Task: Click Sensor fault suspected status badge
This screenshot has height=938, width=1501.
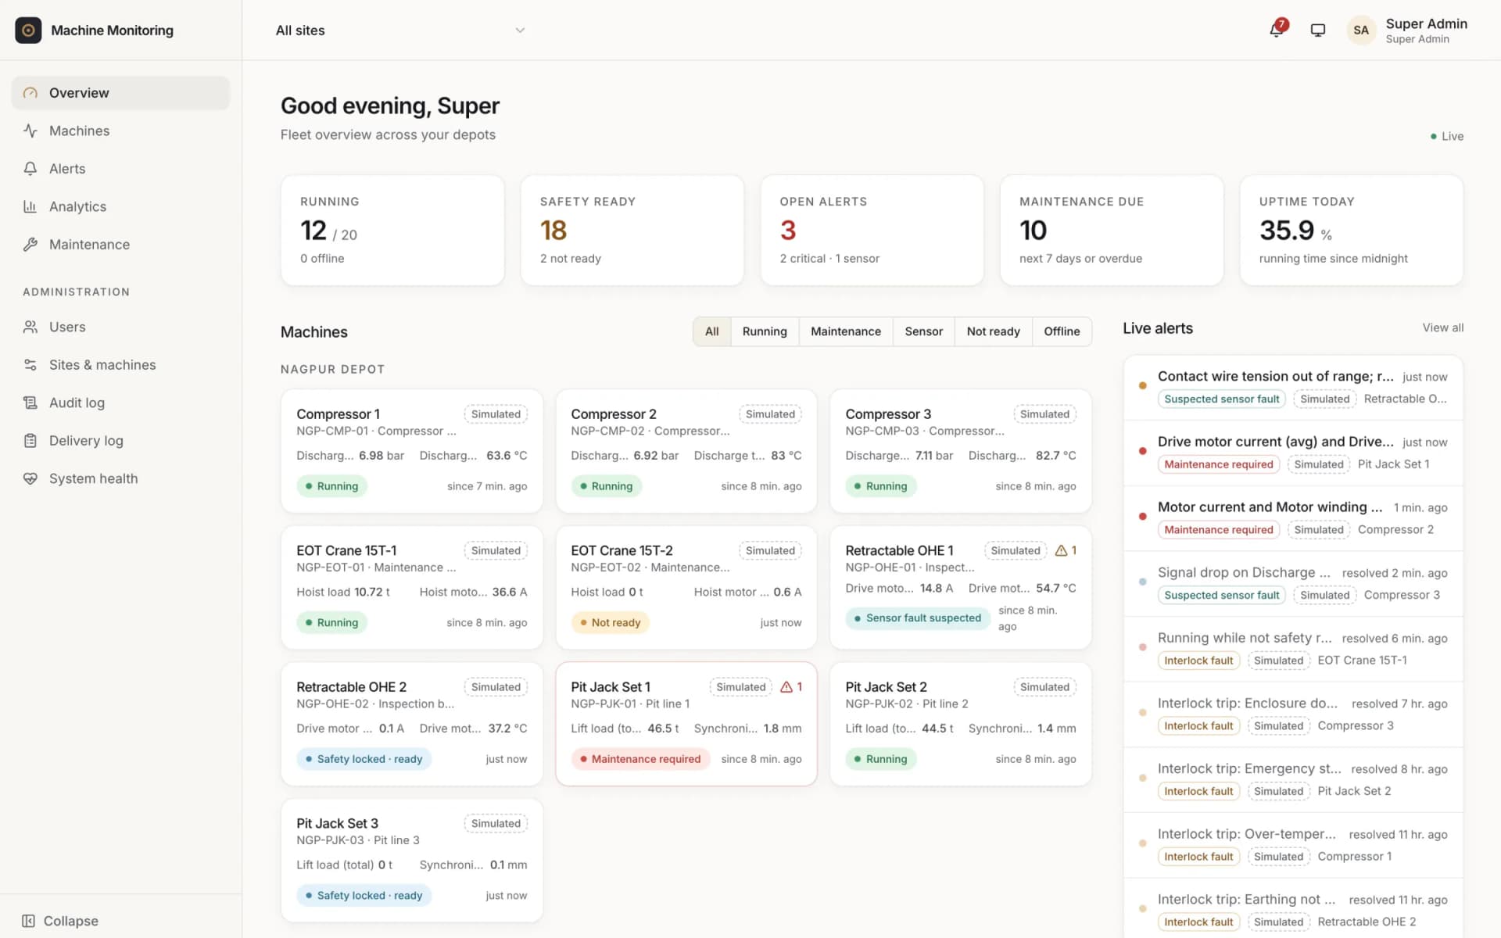Action: click(x=917, y=618)
